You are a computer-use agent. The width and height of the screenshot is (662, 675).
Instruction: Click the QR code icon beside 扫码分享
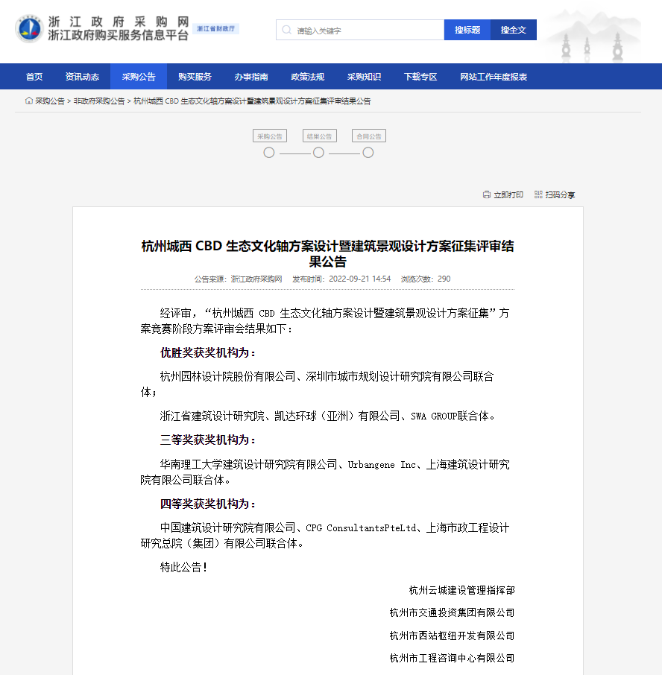(x=538, y=194)
